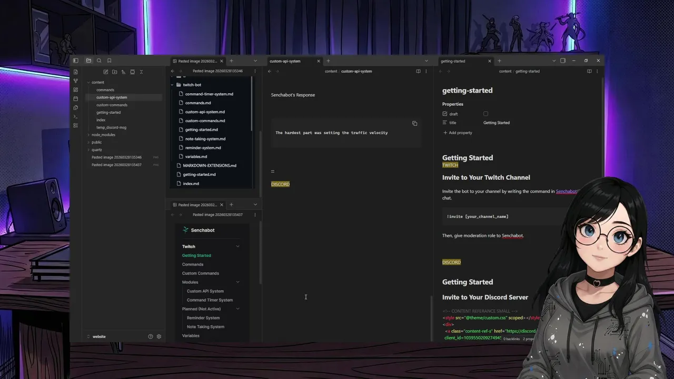Click the scrollbar of custom-api-system pane
The height and width of the screenshot is (379, 674).
431,318
